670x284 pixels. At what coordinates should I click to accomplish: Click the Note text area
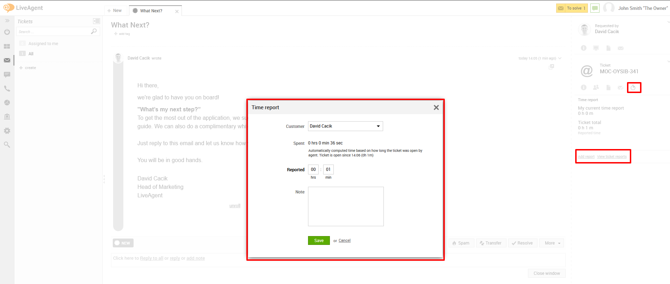pos(346,206)
